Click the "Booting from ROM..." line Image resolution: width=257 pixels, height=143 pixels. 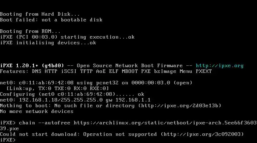pos(30,31)
